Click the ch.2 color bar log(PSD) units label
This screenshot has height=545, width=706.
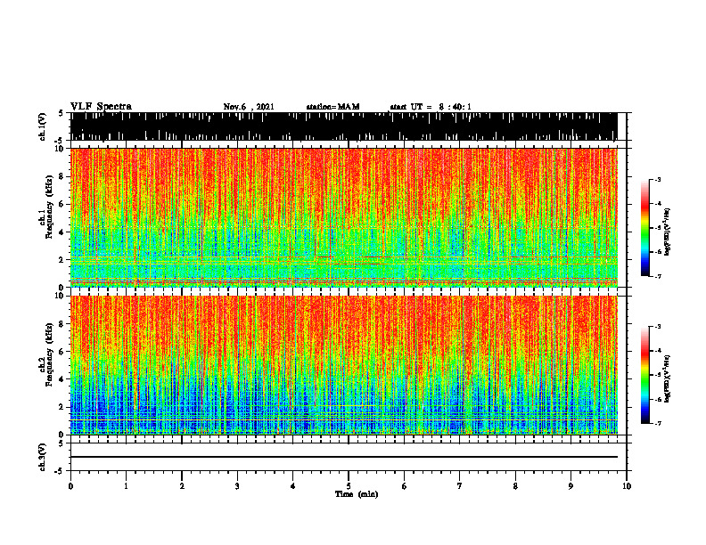pos(668,378)
